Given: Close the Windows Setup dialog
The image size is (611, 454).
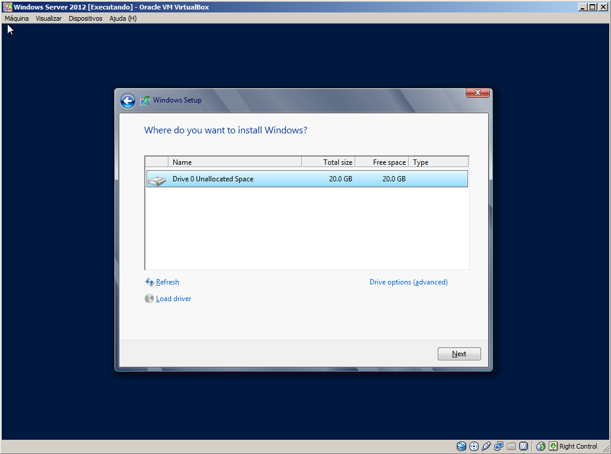Looking at the screenshot, I should pos(478,92).
